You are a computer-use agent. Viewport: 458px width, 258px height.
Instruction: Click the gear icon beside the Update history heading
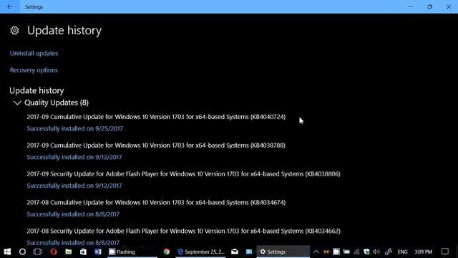click(14, 30)
